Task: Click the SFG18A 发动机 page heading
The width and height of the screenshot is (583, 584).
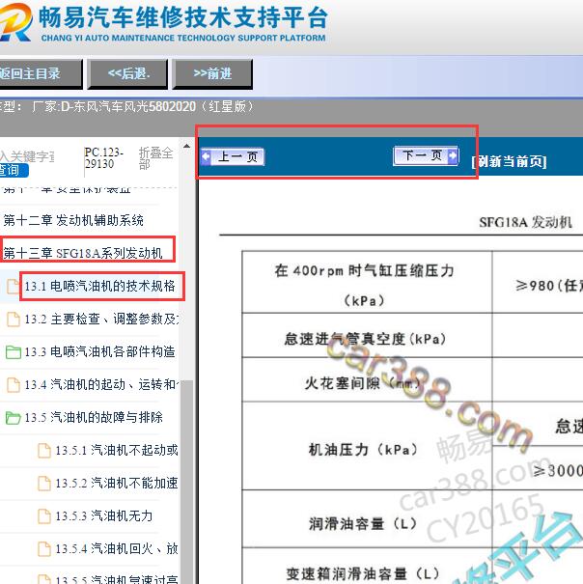Action: point(525,222)
